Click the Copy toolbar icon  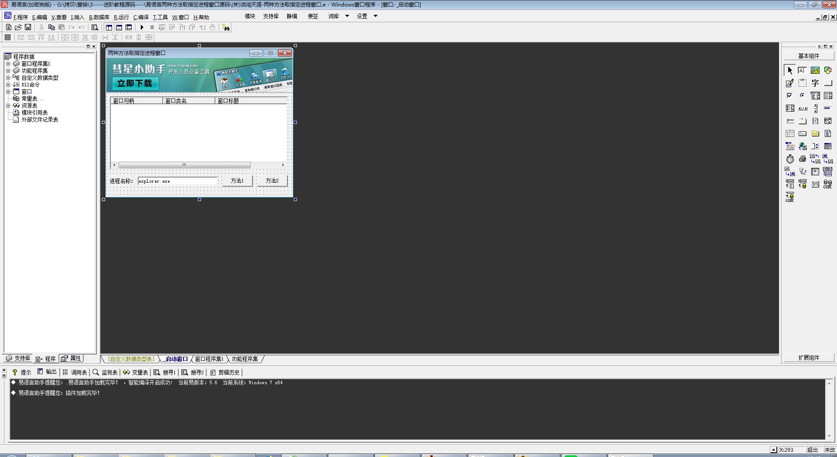pyautogui.click(x=51, y=27)
